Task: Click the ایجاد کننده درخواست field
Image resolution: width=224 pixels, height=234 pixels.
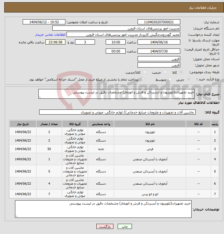Action: tap(123, 35)
